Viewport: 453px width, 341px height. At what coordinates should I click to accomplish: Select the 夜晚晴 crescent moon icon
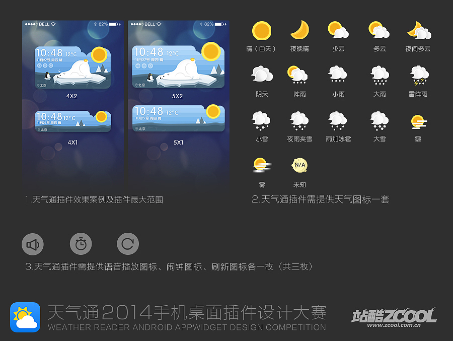tap(300, 30)
